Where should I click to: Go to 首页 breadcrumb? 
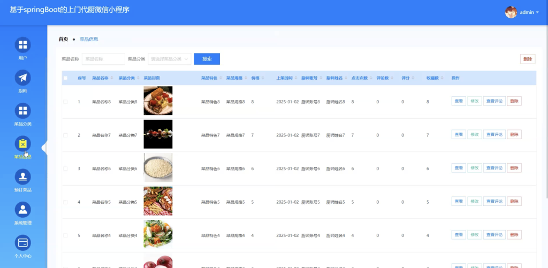tap(63, 39)
